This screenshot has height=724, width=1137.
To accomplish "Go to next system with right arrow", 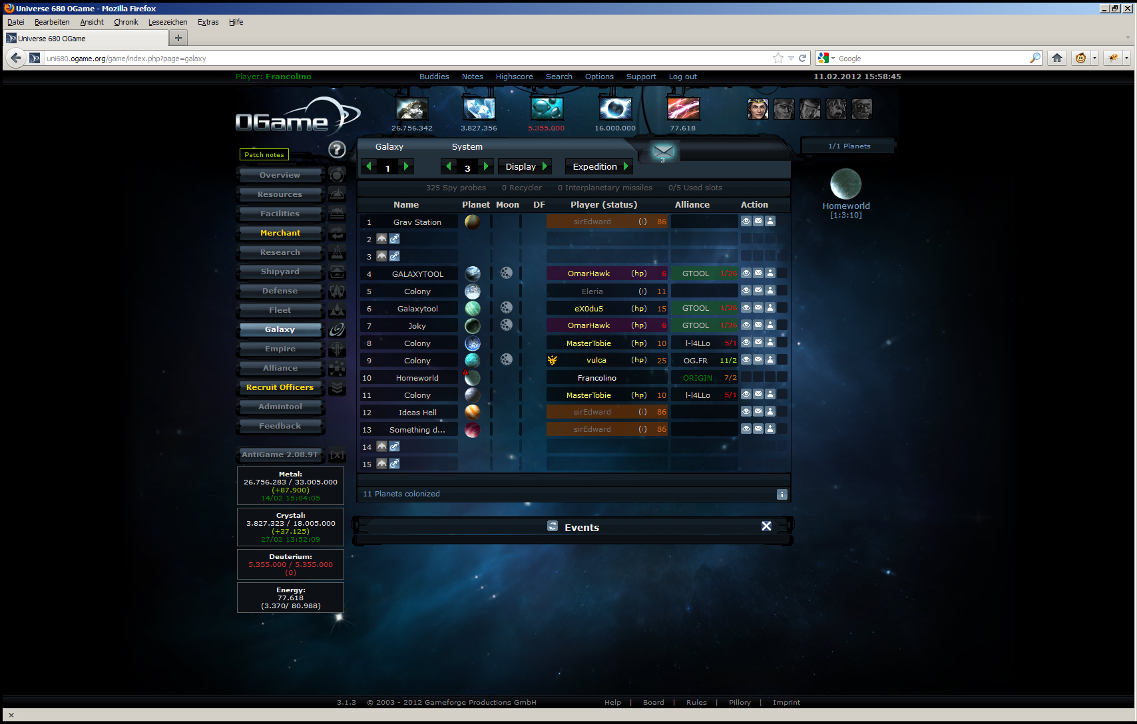I will coord(487,166).
